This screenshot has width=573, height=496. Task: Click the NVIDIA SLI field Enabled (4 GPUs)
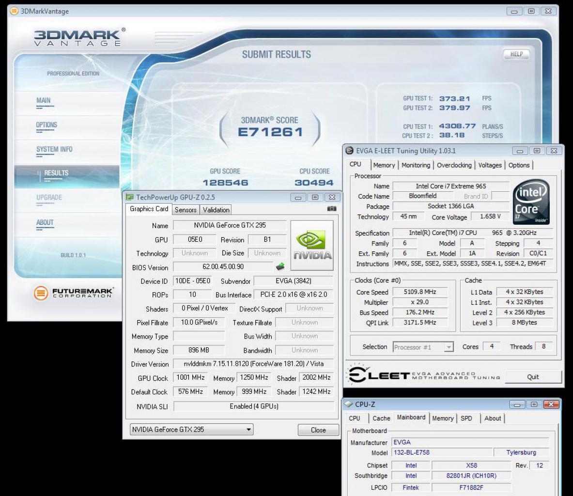254,406
